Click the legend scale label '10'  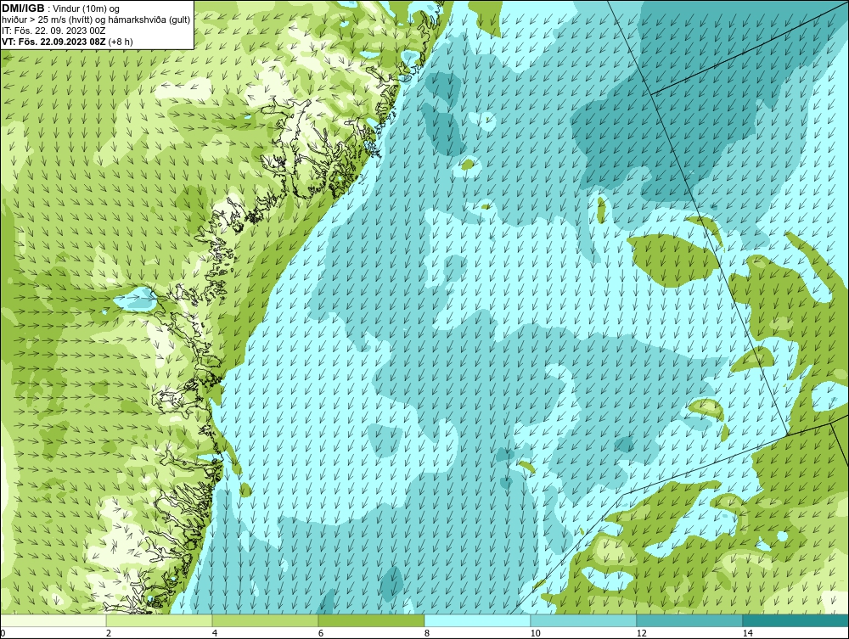coord(536,633)
